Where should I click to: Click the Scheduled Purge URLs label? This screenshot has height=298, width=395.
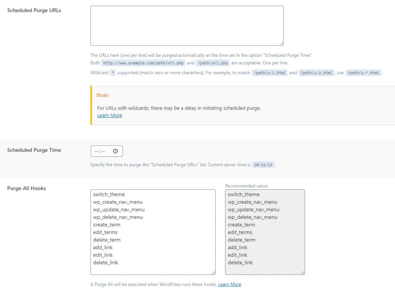[34, 10]
